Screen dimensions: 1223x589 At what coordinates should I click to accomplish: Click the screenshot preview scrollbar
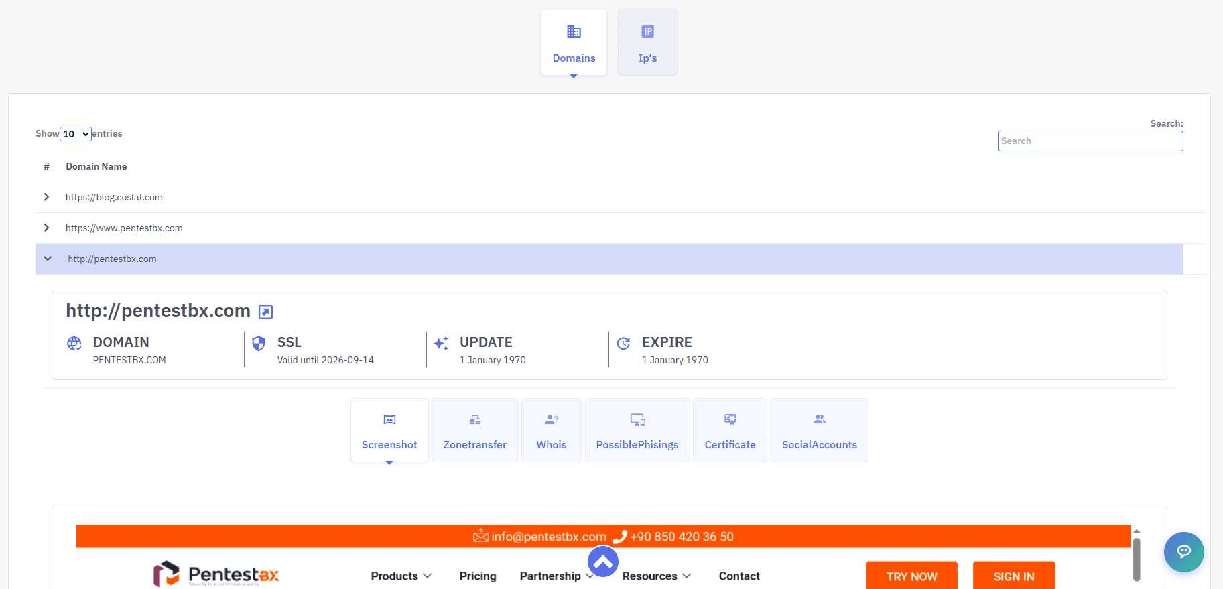(1137, 558)
